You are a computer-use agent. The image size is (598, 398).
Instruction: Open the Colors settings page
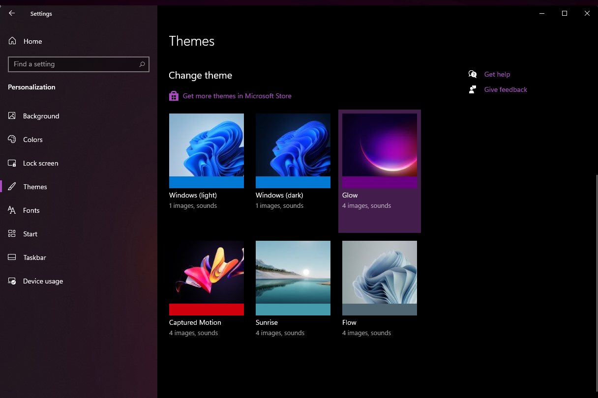coord(79,140)
